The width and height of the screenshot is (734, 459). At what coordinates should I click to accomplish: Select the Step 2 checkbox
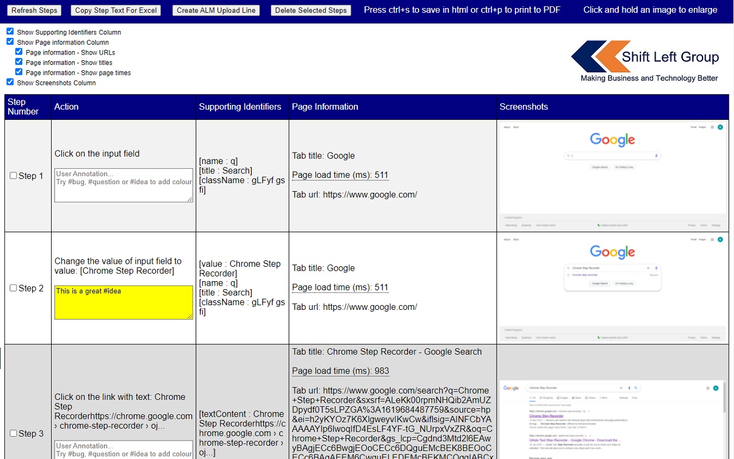(x=13, y=288)
